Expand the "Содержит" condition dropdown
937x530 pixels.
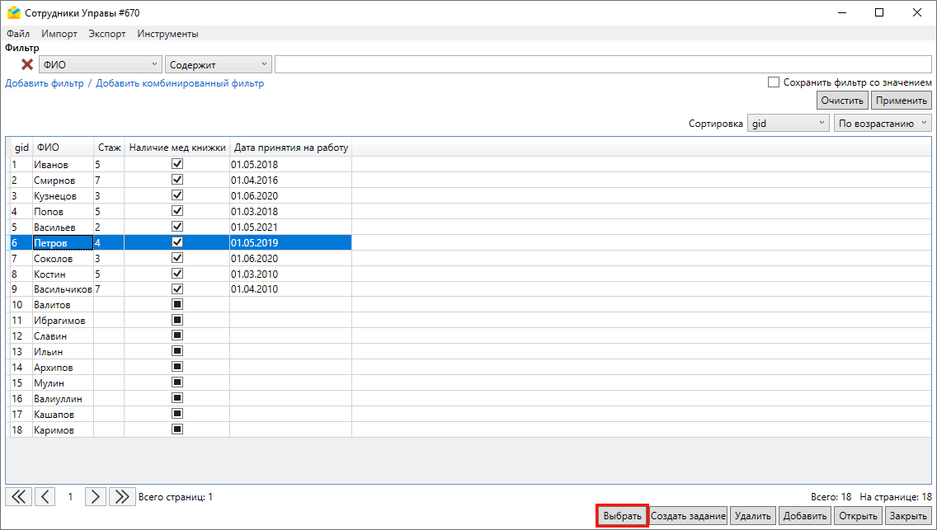pos(219,65)
